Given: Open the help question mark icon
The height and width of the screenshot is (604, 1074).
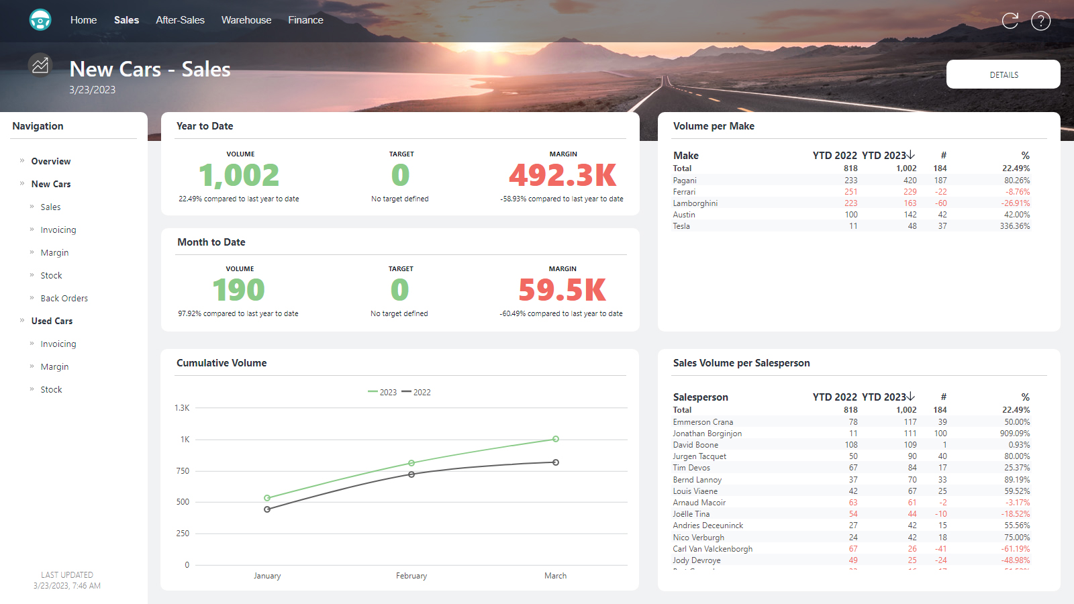Looking at the screenshot, I should point(1041,21).
